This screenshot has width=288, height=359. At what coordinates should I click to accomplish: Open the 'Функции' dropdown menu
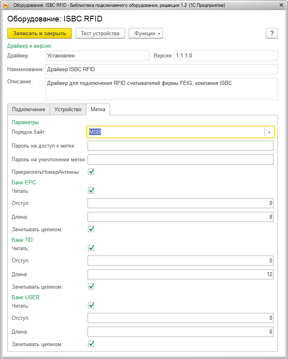(146, 34)
